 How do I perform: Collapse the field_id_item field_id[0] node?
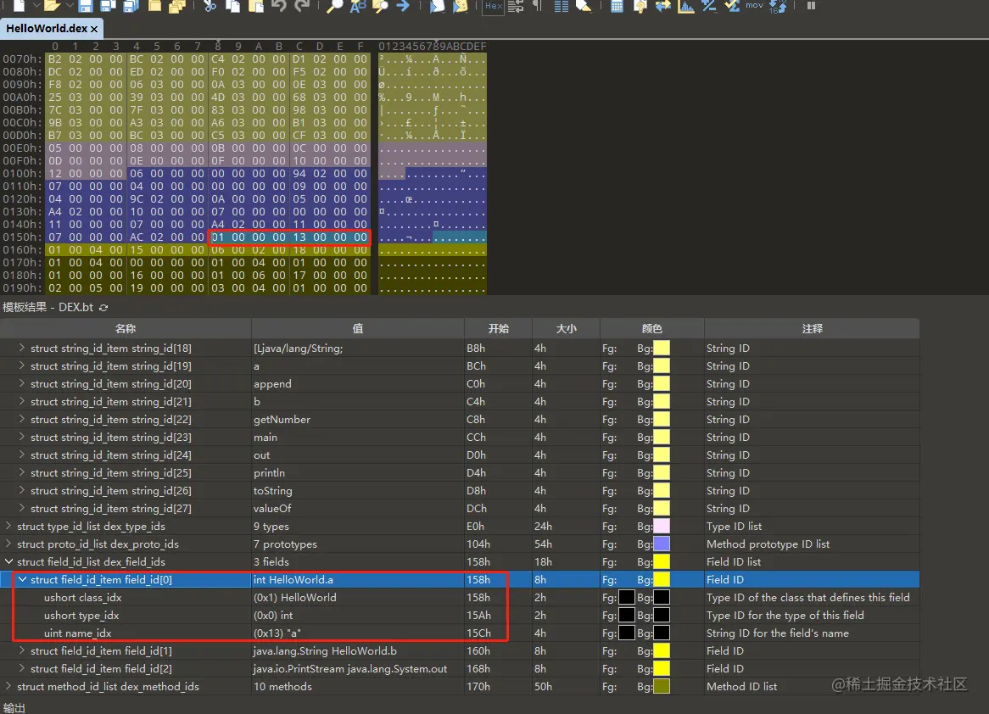coord(22,579)
